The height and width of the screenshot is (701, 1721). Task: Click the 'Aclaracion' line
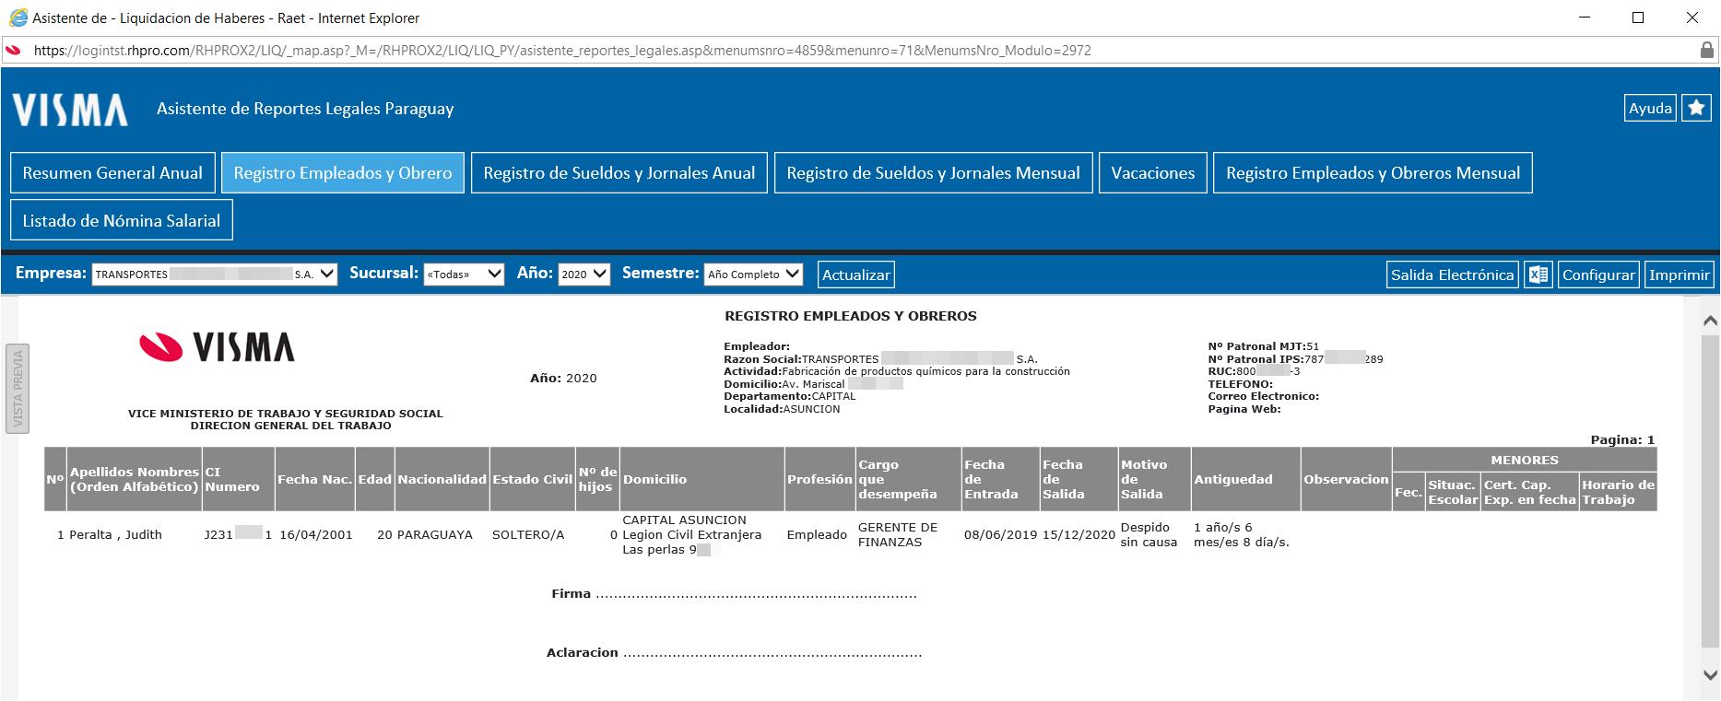tap(734, 653)
